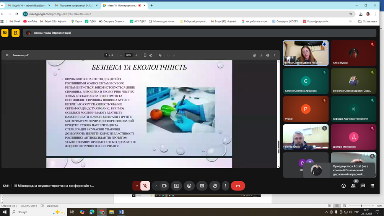Image resolution: width=384 pixels, height=216 pixels.
Task: Download the Романюк.pdf file
Action: [x=261, y=55]
